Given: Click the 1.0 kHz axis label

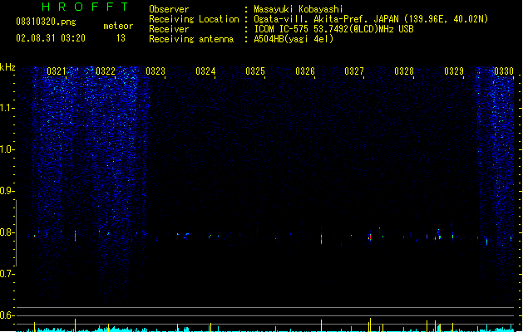Looking at the screenshot, I should point(7,149).
